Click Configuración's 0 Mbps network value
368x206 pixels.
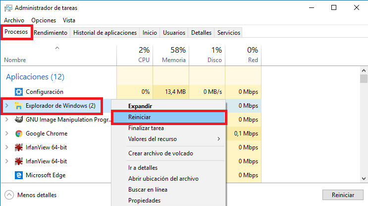(248, 92)
